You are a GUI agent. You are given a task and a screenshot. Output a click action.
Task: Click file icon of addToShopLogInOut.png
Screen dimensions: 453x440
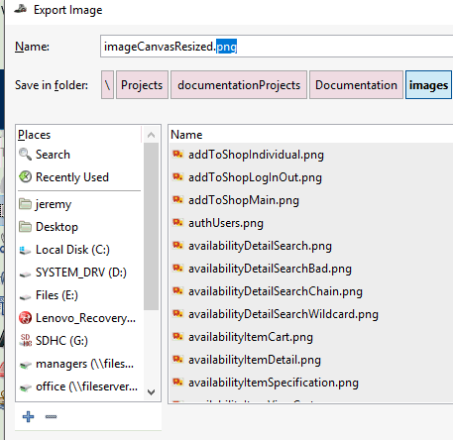[177, 176]
